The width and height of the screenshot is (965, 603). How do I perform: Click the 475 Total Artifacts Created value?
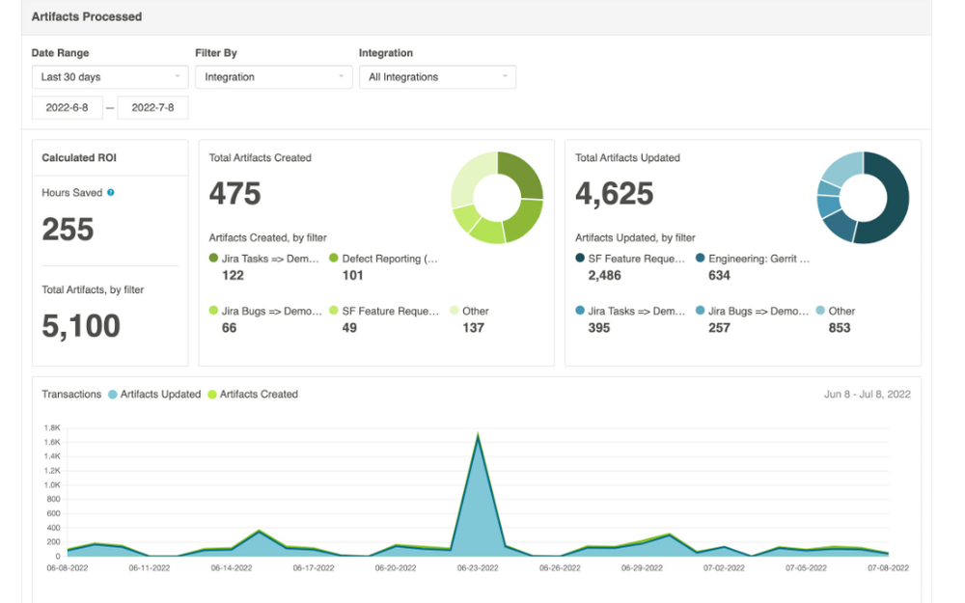click(x=234, y=193)
